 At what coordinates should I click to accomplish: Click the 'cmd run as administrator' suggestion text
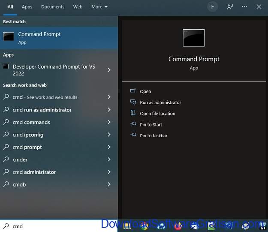[x=42, y=110]
